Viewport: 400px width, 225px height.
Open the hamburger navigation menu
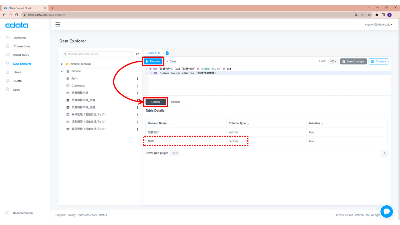tap(58, 24)
